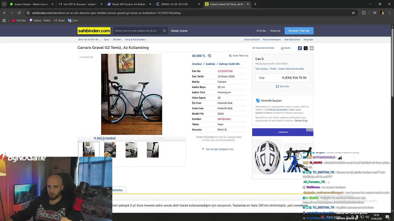
Task: Click İlan ile İlgili Şikayetim Var
Action: tap(218, 149)
